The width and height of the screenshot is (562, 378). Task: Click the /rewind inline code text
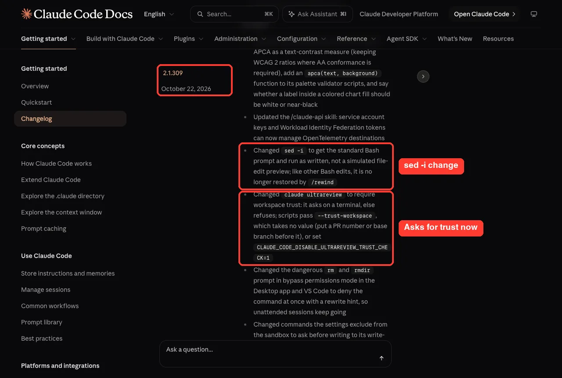(322, 182)
